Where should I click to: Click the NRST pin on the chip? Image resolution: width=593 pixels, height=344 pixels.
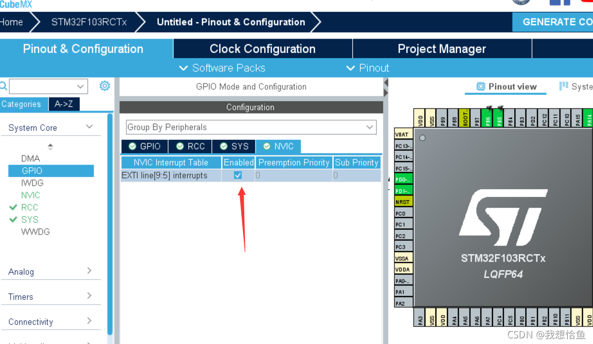click(404, 202)
